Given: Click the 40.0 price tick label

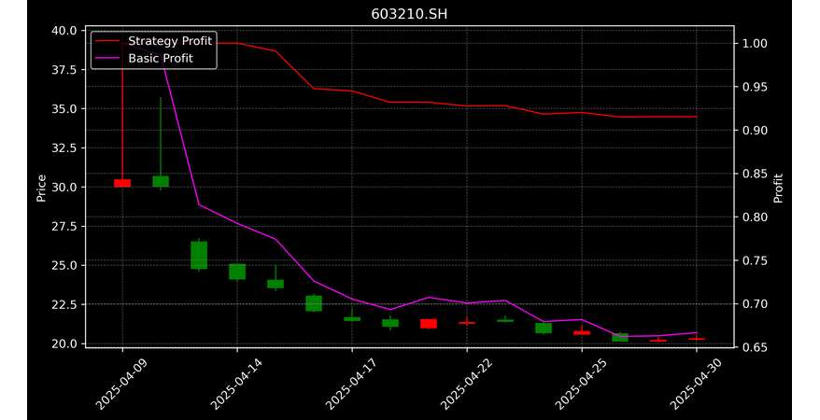Looking at the screenshot, I should (x=64, y=30).
